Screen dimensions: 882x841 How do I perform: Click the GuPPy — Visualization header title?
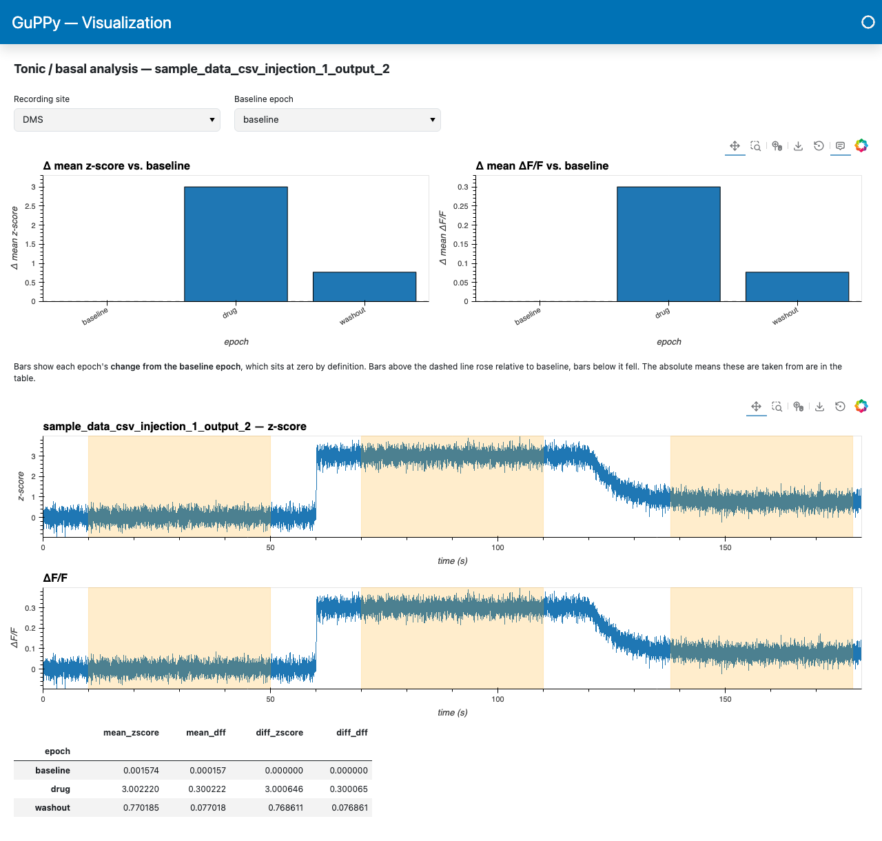[92, 23]
